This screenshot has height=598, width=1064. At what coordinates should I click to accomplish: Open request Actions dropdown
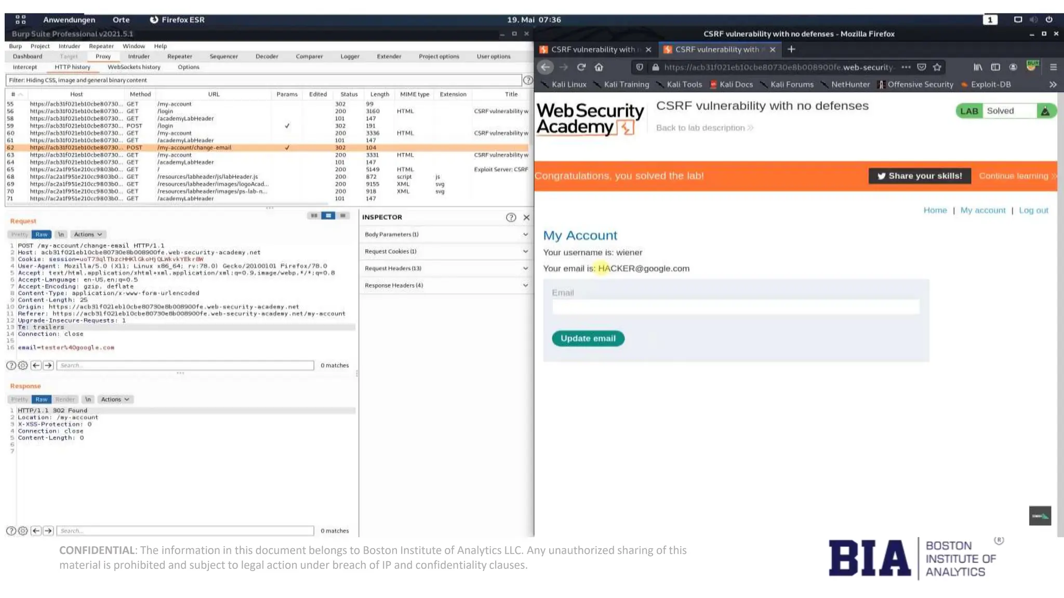click(88, 235)
